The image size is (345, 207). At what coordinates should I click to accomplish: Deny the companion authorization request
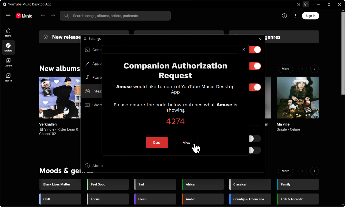[x=157, y=143]
